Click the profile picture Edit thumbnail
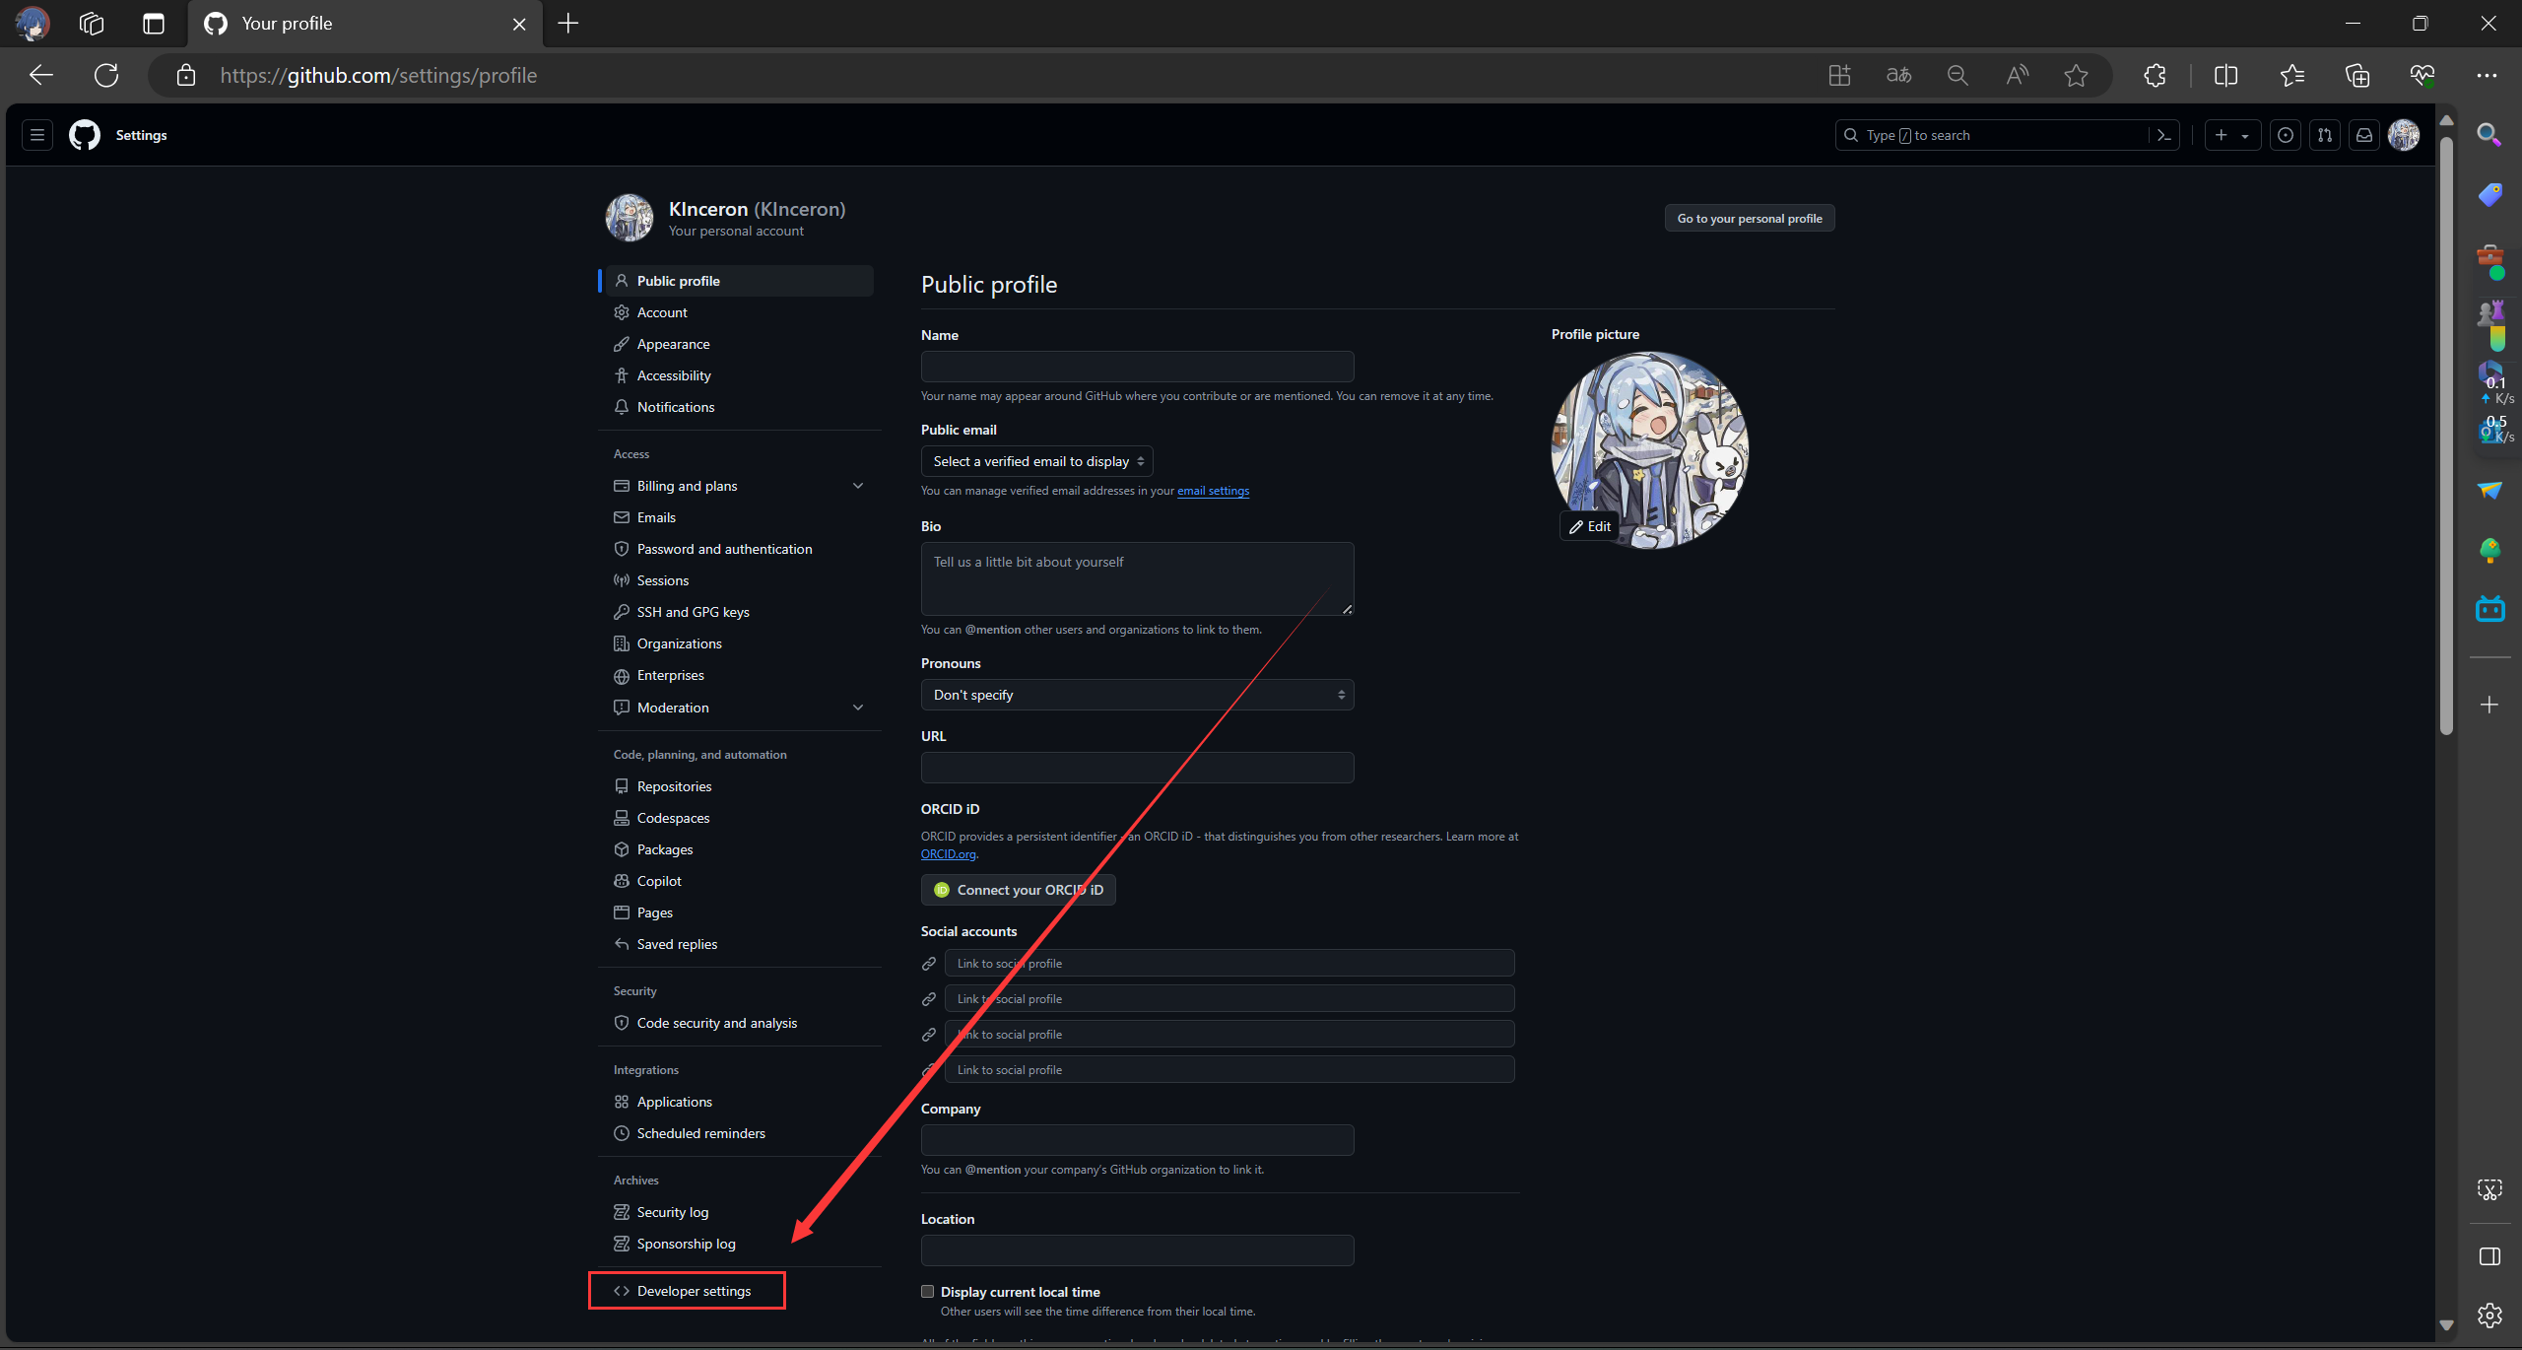Viewport: 2522px width, 1350px height. [x=1591, y=525]
